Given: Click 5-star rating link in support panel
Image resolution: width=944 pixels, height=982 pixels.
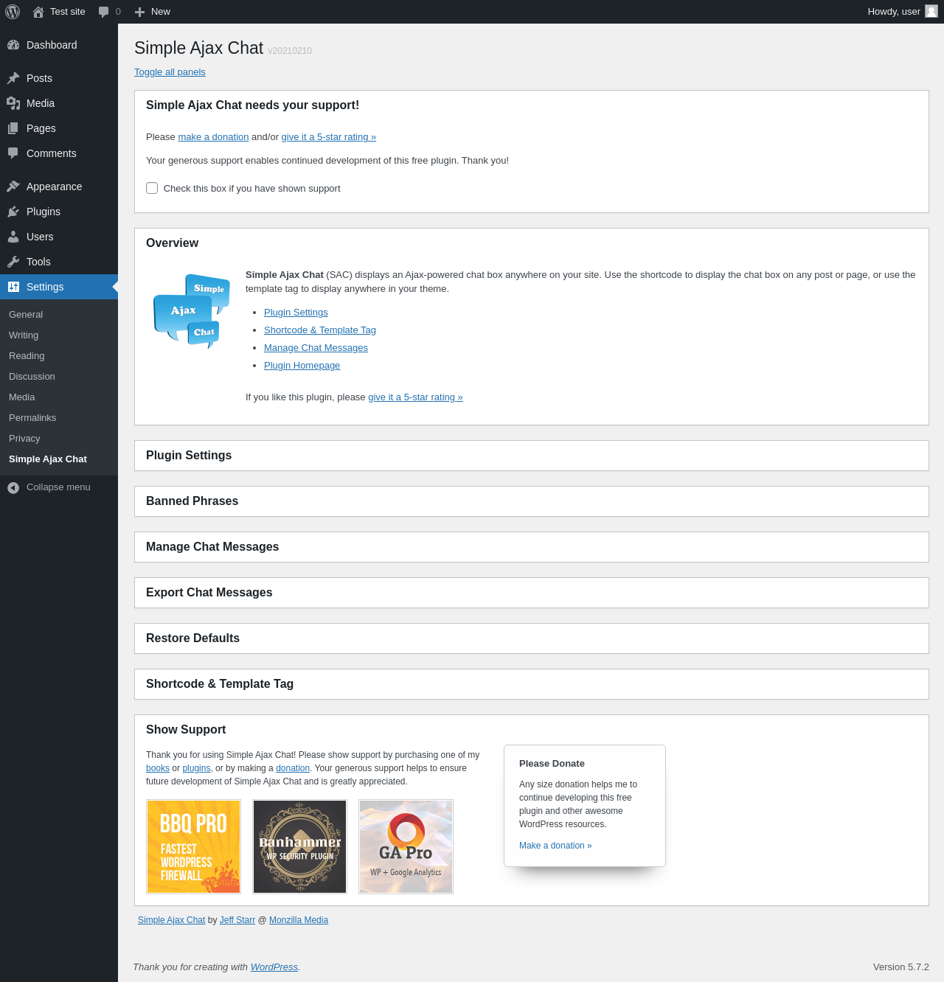Looking at the screenshot, I should point(329,137).
